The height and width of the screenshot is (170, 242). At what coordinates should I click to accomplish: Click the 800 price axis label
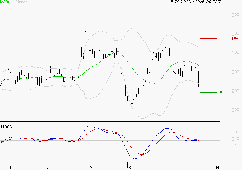[233, 110]
